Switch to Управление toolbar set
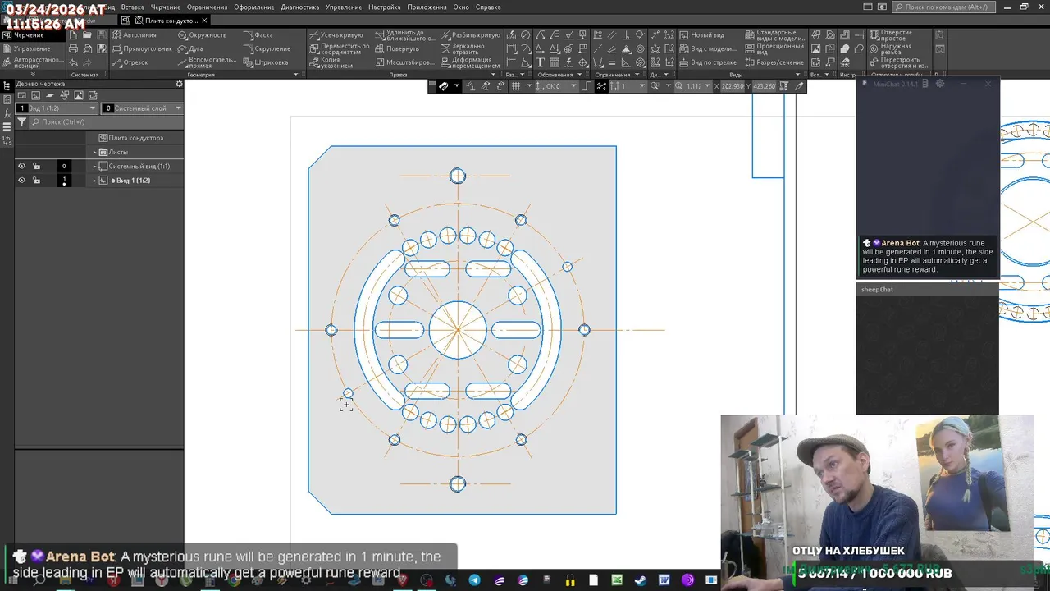This screenshot has height=591, width=1050. point(32,48)
